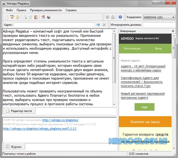
Task: Click the open documents folder icon
Action: (x=18, y=17)
